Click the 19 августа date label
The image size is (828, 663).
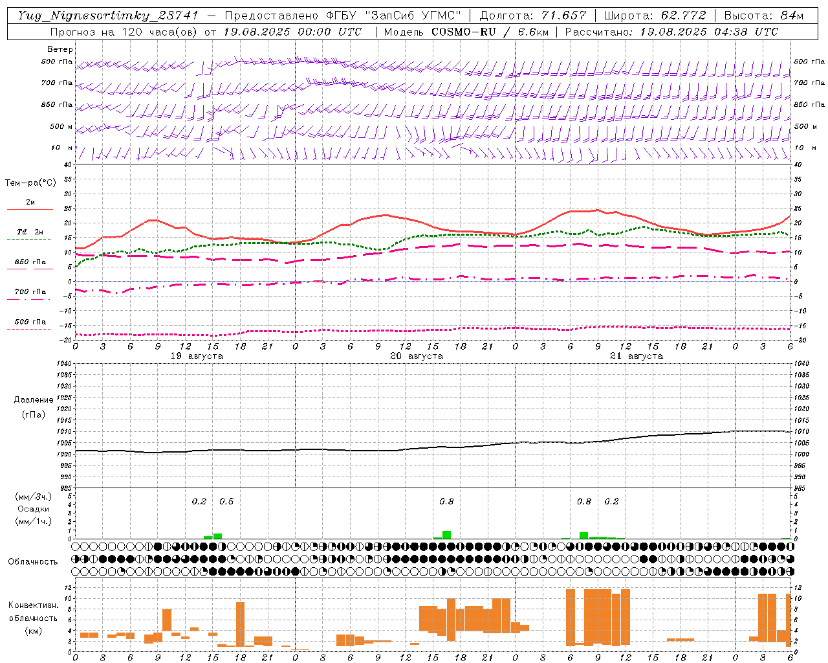pos(197,356)
